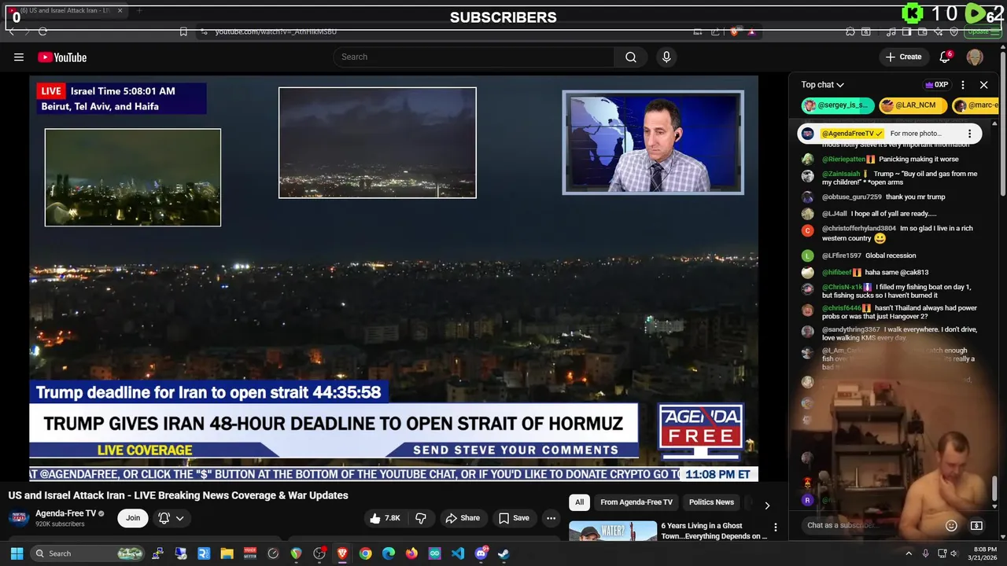Click the super chat dollar button

click(x=976, y=526)
